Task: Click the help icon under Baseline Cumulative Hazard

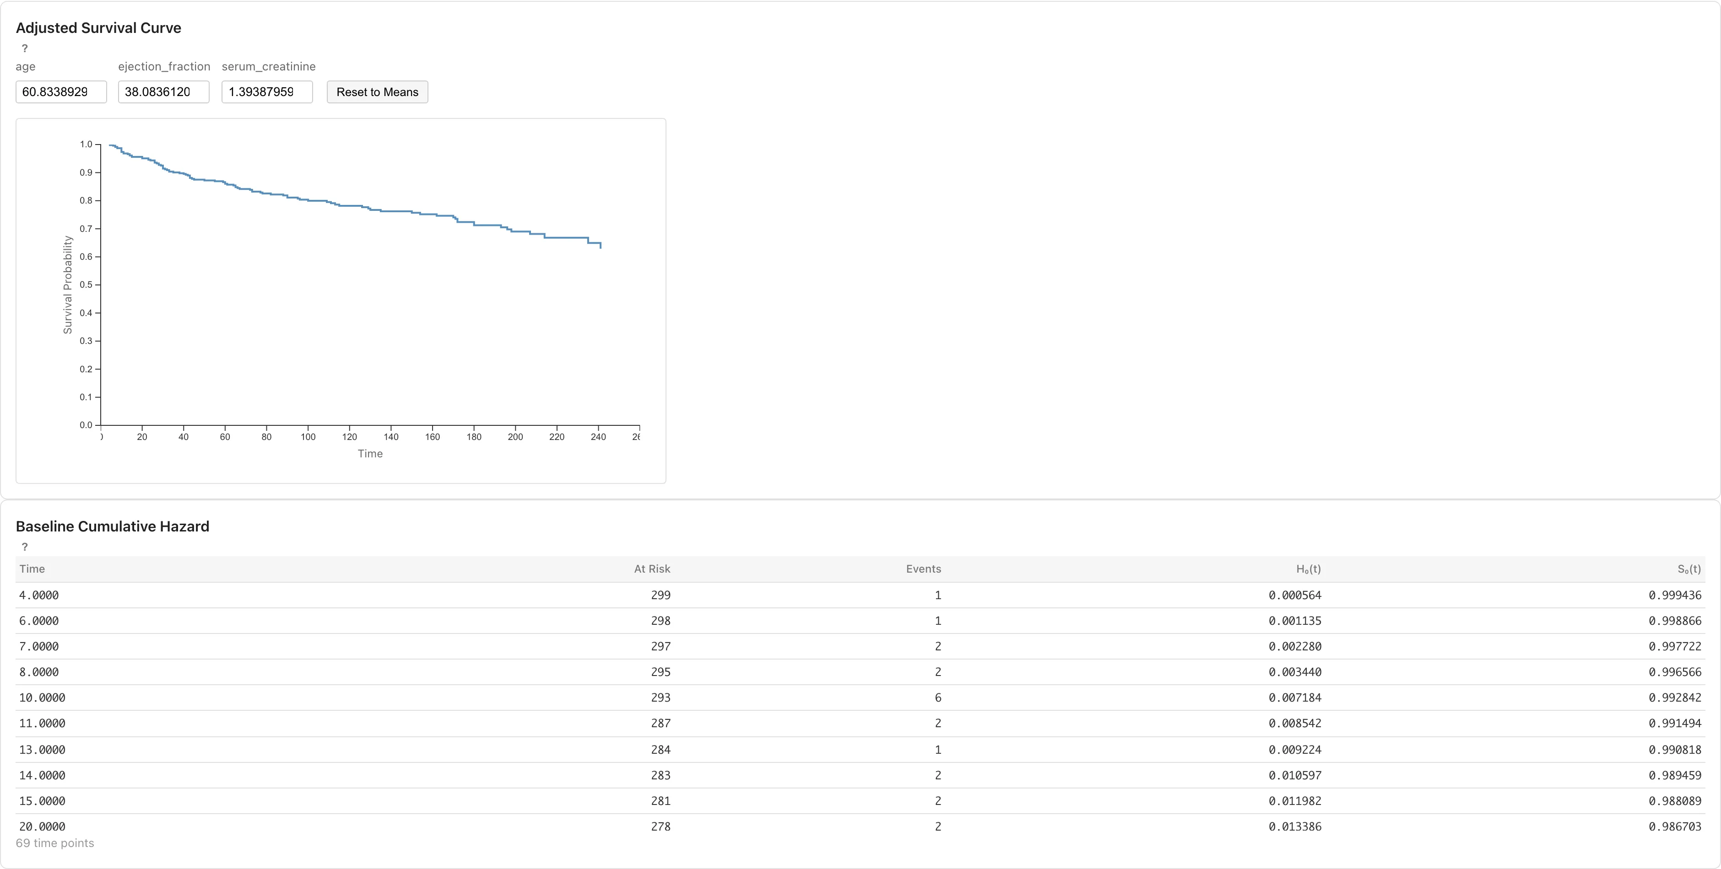Action: (x=25, y=547)
